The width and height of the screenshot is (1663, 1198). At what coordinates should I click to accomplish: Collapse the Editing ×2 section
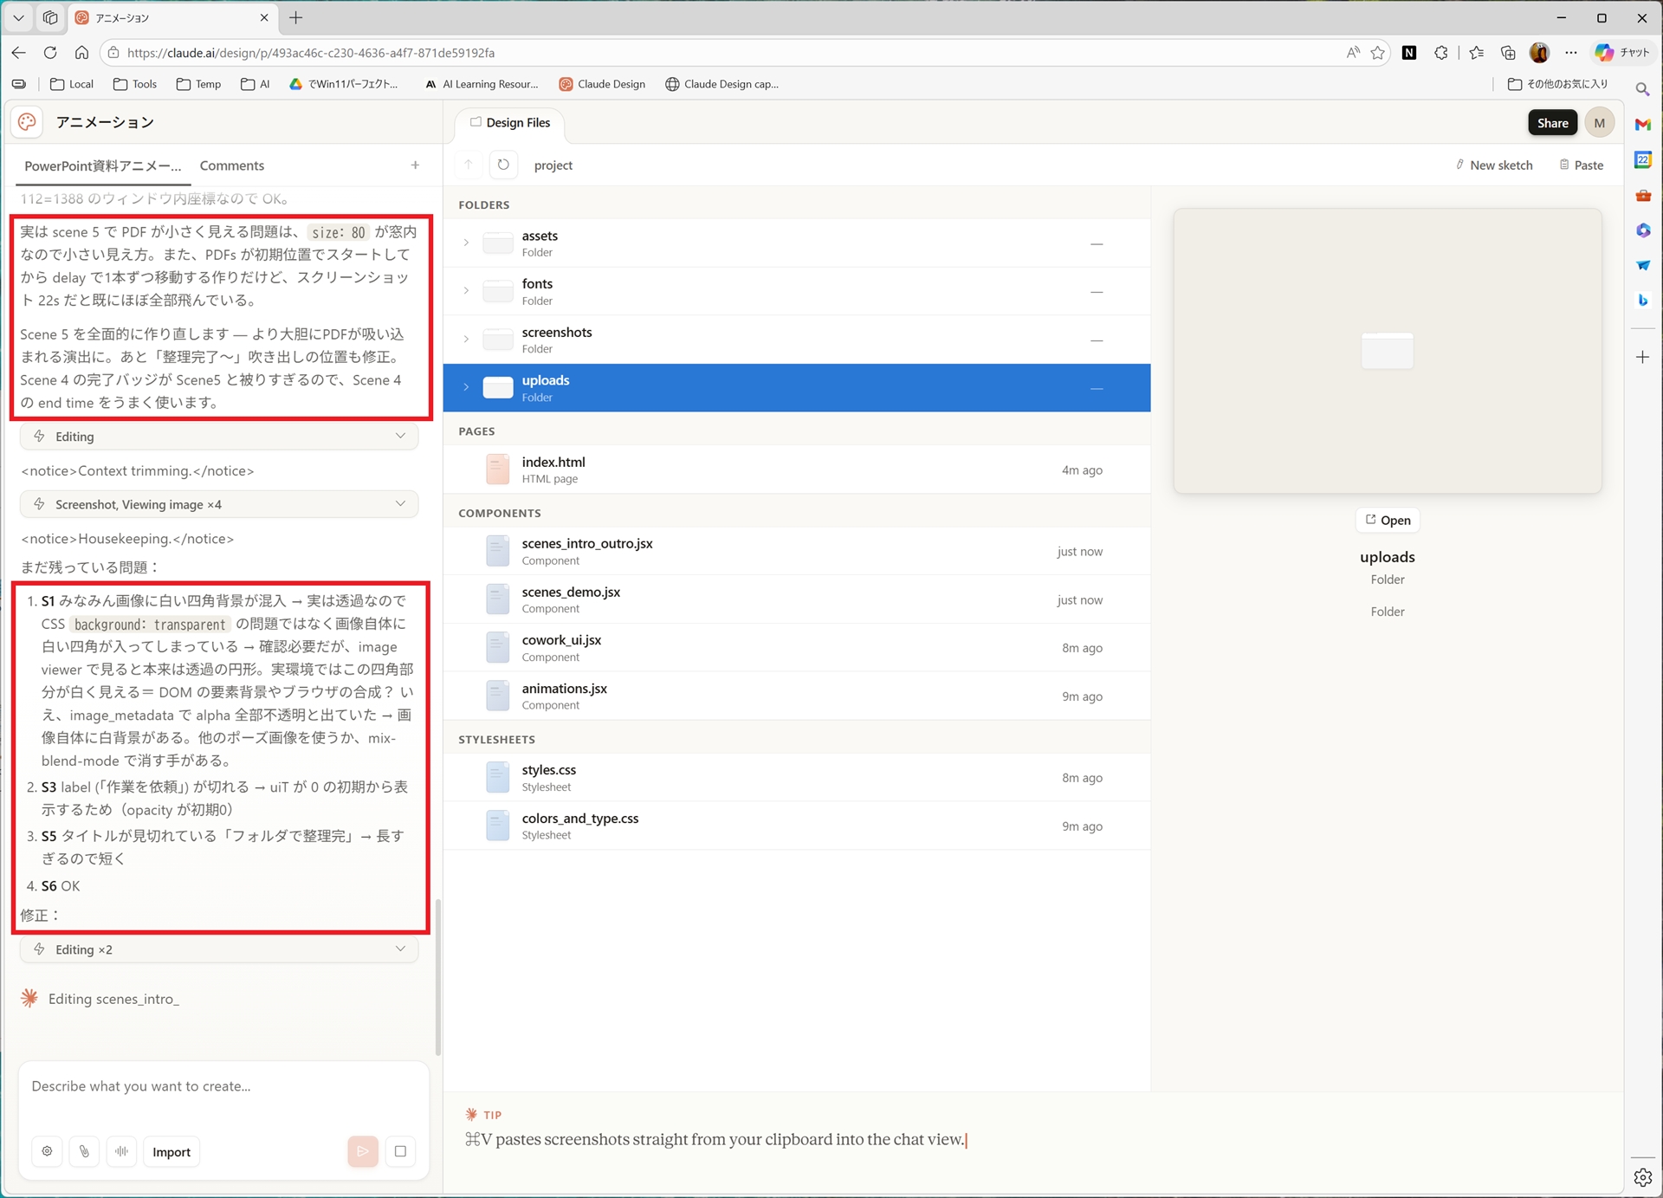[x=400, y=949]
